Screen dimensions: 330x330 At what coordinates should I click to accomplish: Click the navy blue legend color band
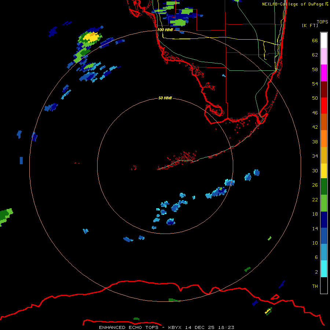pyautogui.click(x=324, y=220)
